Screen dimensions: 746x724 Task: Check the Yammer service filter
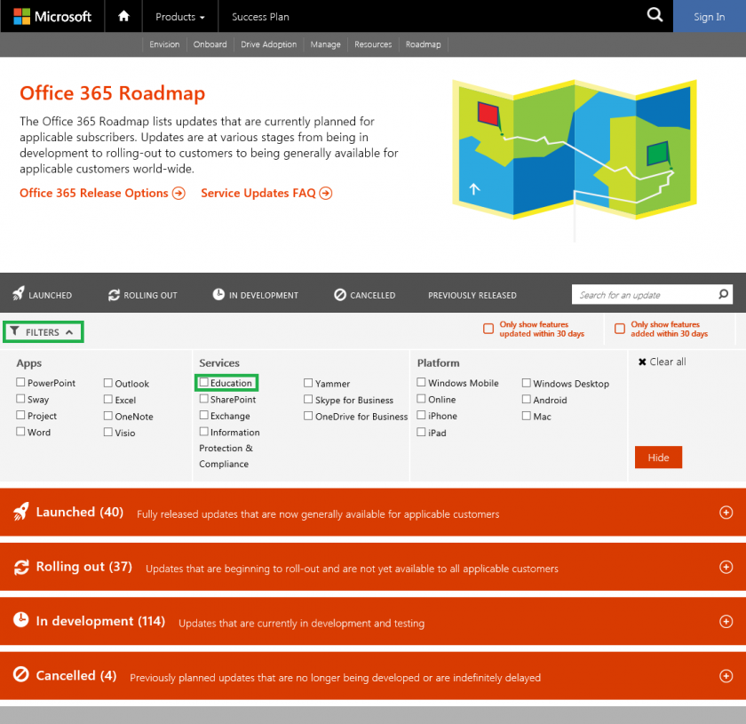tap(308, 383)
